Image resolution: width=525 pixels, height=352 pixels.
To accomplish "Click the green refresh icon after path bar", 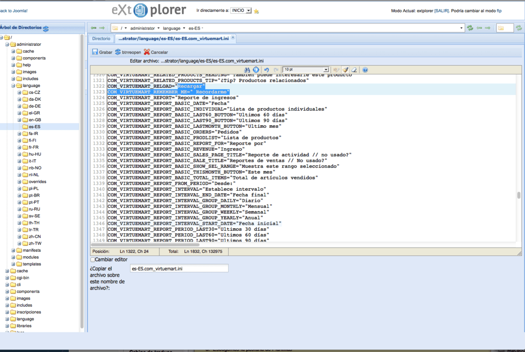I will [470, 28].
